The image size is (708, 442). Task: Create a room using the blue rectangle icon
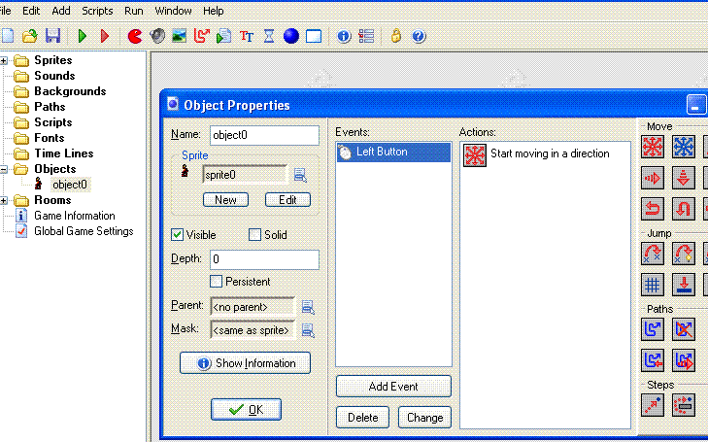[x=314, y=36]
